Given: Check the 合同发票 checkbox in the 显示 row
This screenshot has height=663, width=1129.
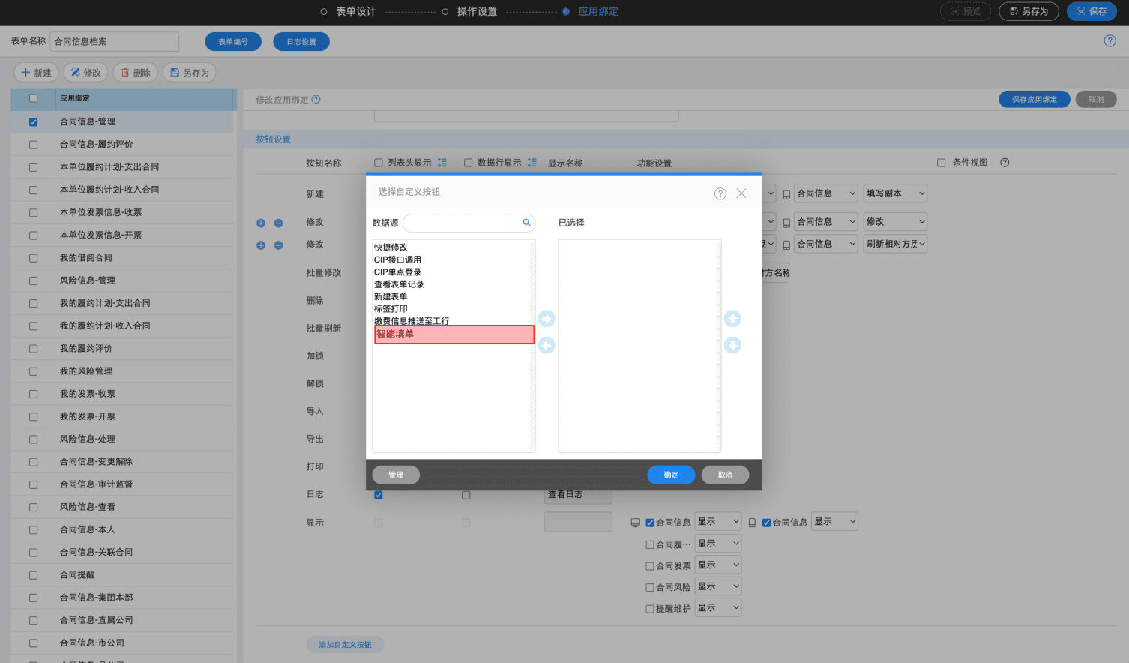Looking at the screenshot, I should click(x=650, y=566).
